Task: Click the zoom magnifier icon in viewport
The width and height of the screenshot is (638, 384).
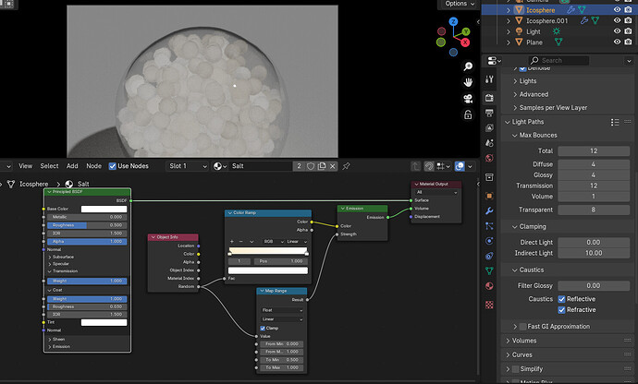Action: pos(468,66)
